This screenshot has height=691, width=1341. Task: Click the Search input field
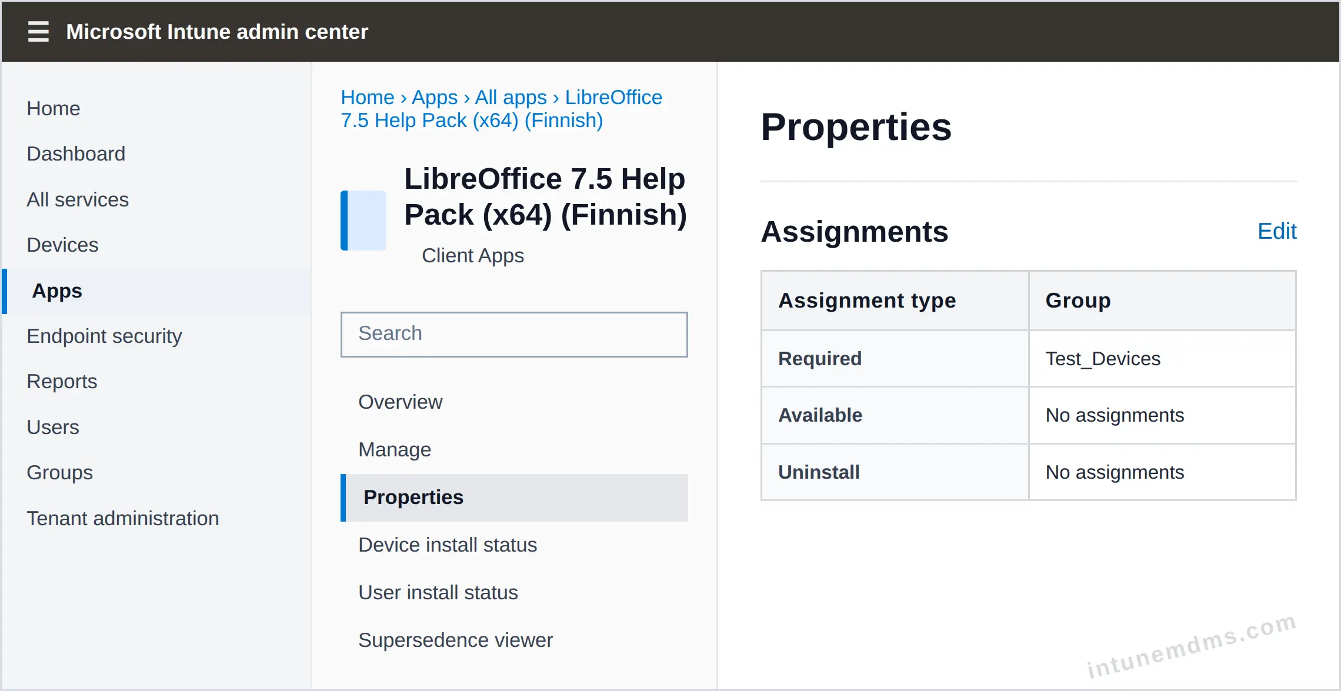tap(514, 334)
